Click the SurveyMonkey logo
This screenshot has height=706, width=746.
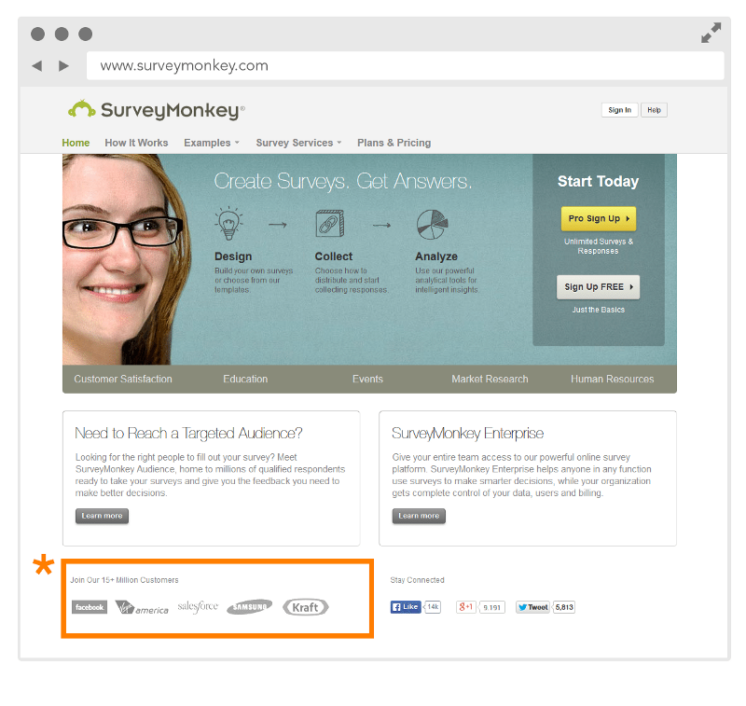tap(156, 110)
